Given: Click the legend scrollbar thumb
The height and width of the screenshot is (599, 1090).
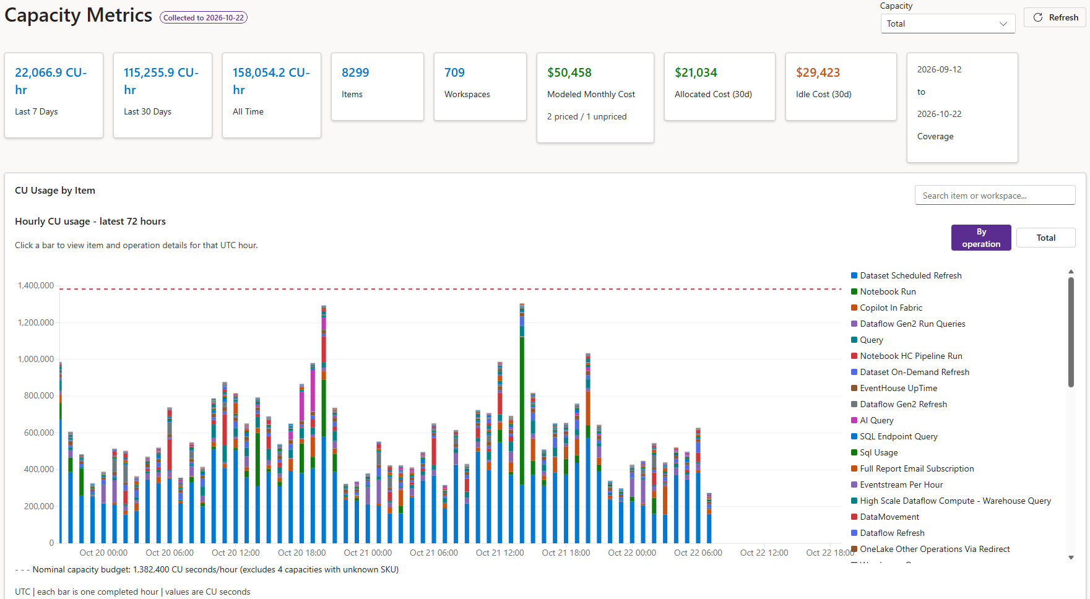Looking at the screenshot, I should [x=1071, y=332].
